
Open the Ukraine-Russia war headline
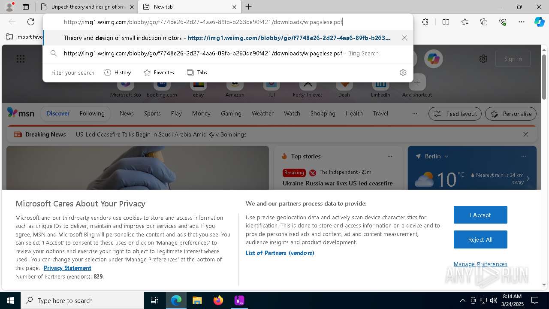tap(338, 183)
